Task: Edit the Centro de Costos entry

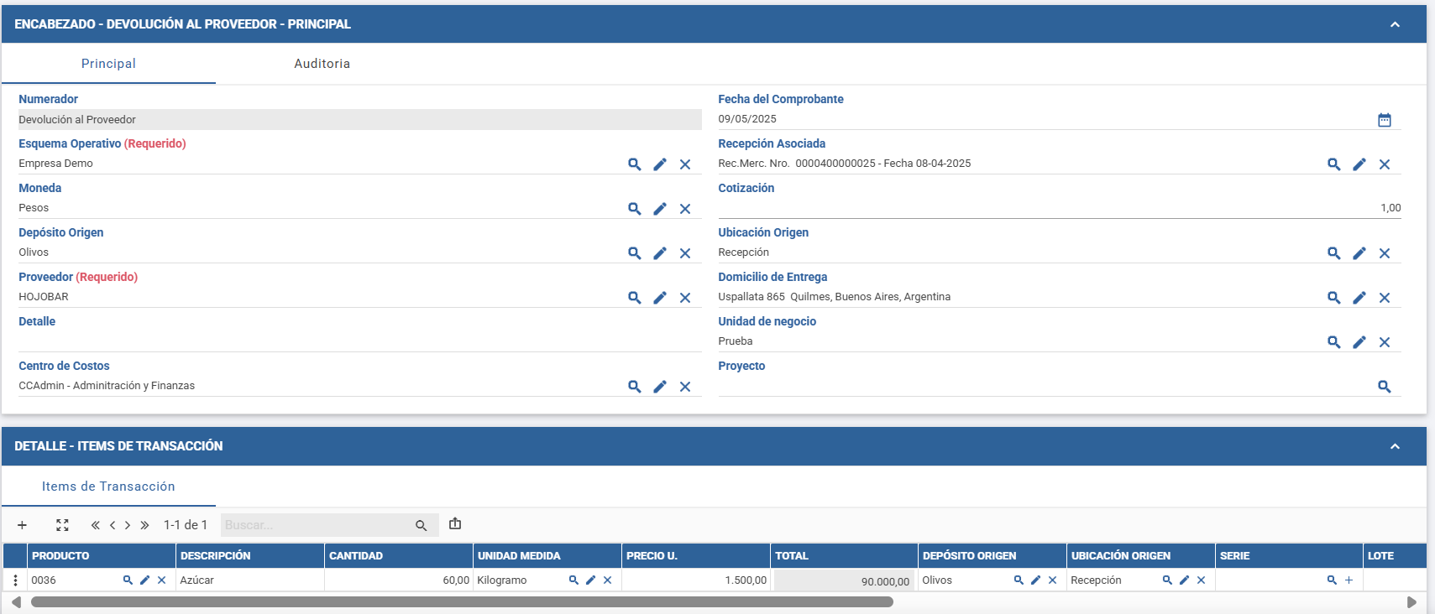Action: pos(660,387)
